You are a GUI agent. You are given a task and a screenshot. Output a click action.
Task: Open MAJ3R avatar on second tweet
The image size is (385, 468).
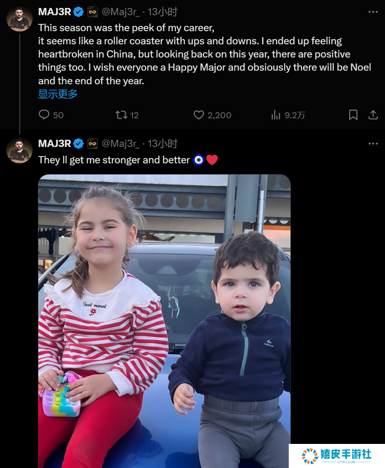[20, 151]
